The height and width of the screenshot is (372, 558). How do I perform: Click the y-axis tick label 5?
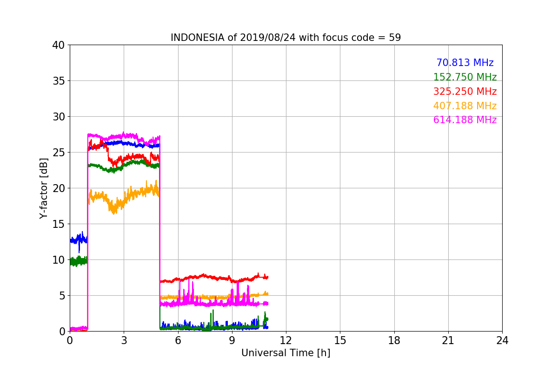62,296
